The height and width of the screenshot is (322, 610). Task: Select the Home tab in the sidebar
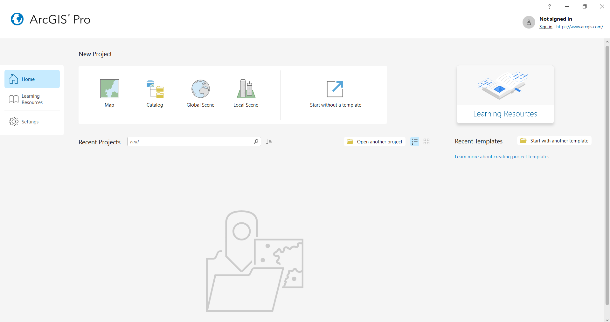click(28, 79)
